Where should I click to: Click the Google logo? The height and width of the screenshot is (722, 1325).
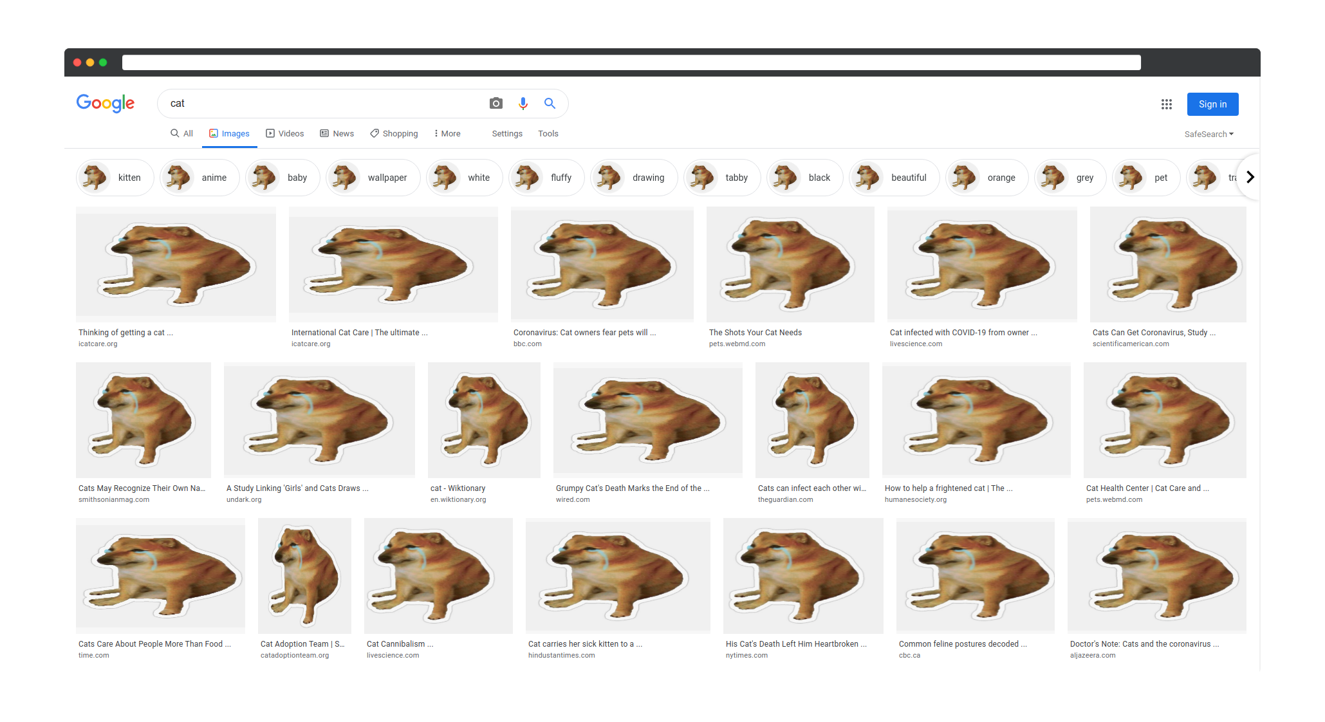click(106, 103)
